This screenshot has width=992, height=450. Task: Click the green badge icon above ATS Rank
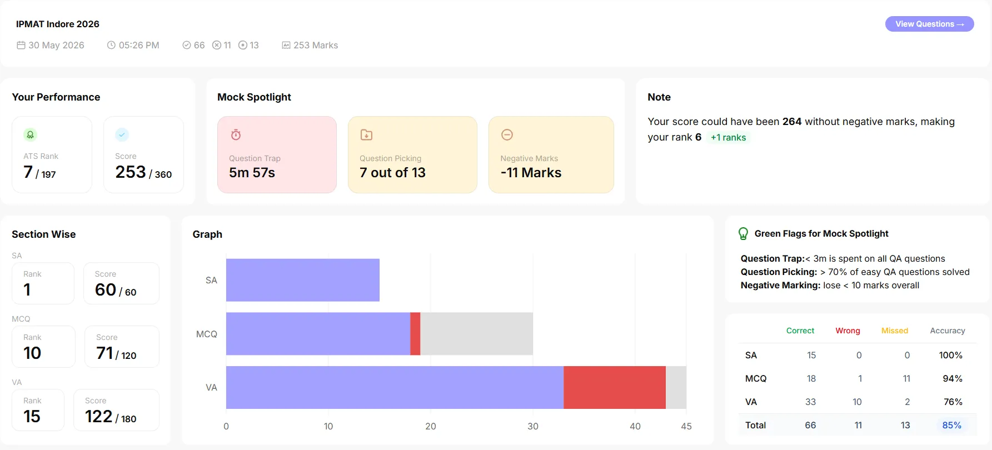tap(31, 134)
